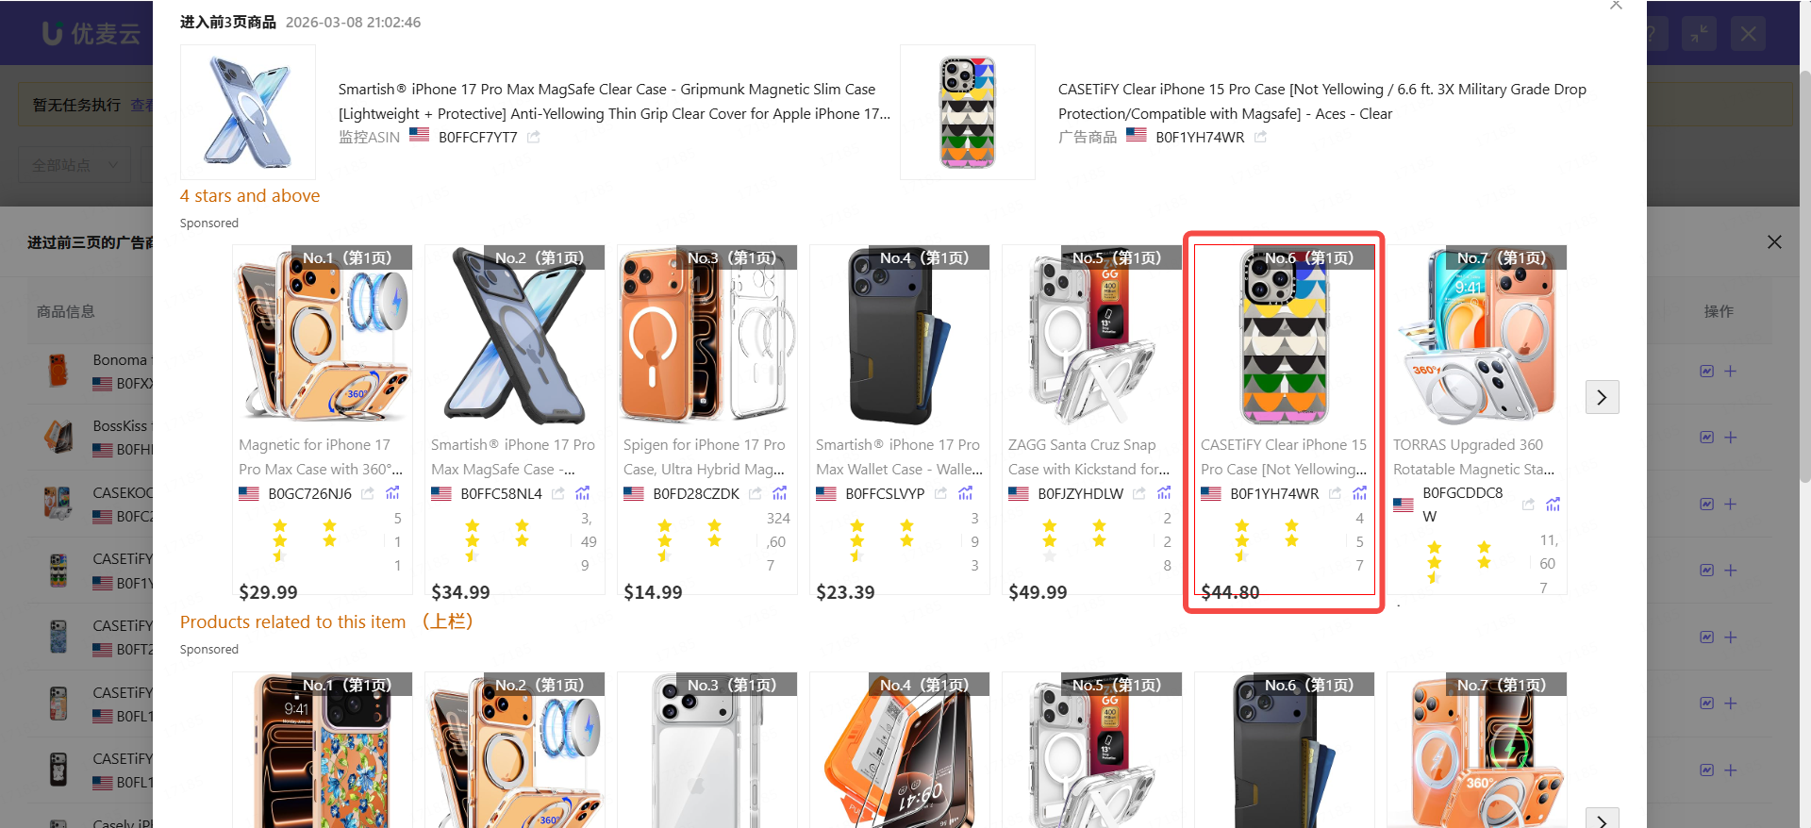Expand the 全部站点 site dropdown
This screenshot has height=828, width=1811.
pos(75,165)
